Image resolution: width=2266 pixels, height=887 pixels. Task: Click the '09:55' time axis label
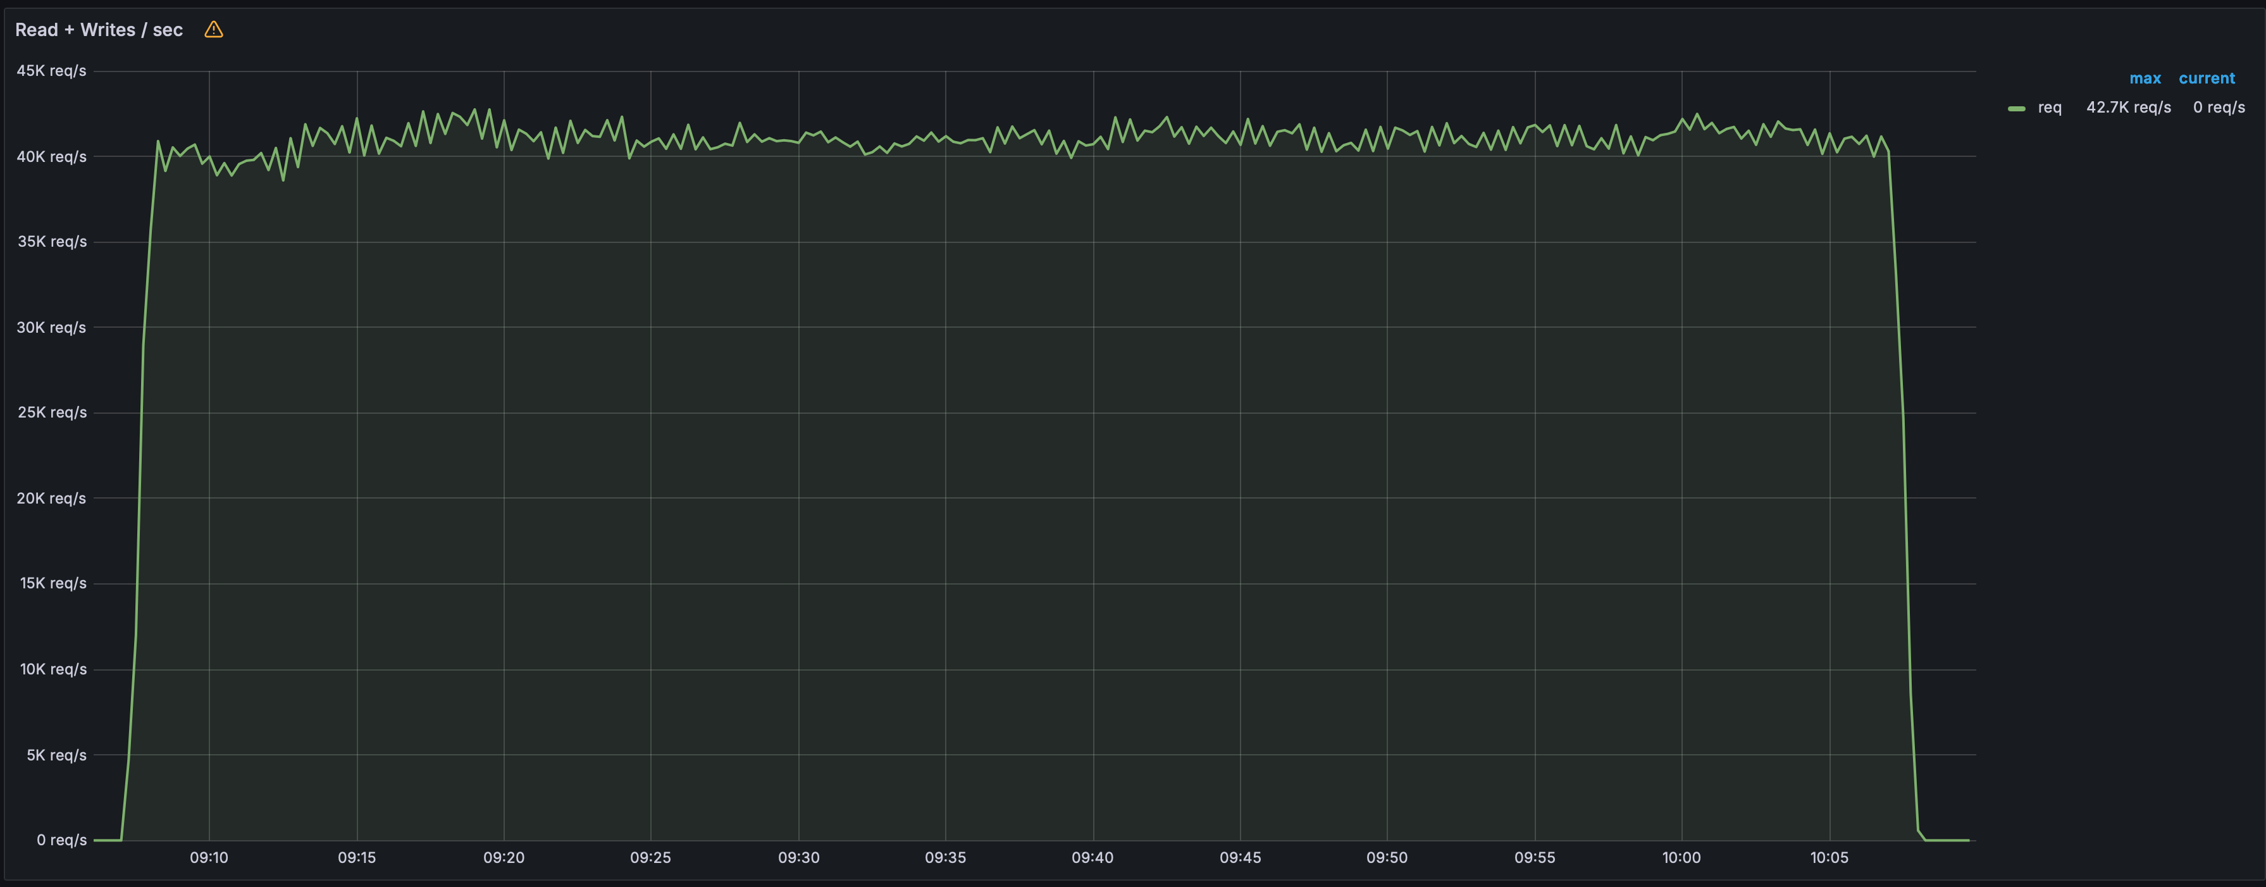[x=1534, y=857]
